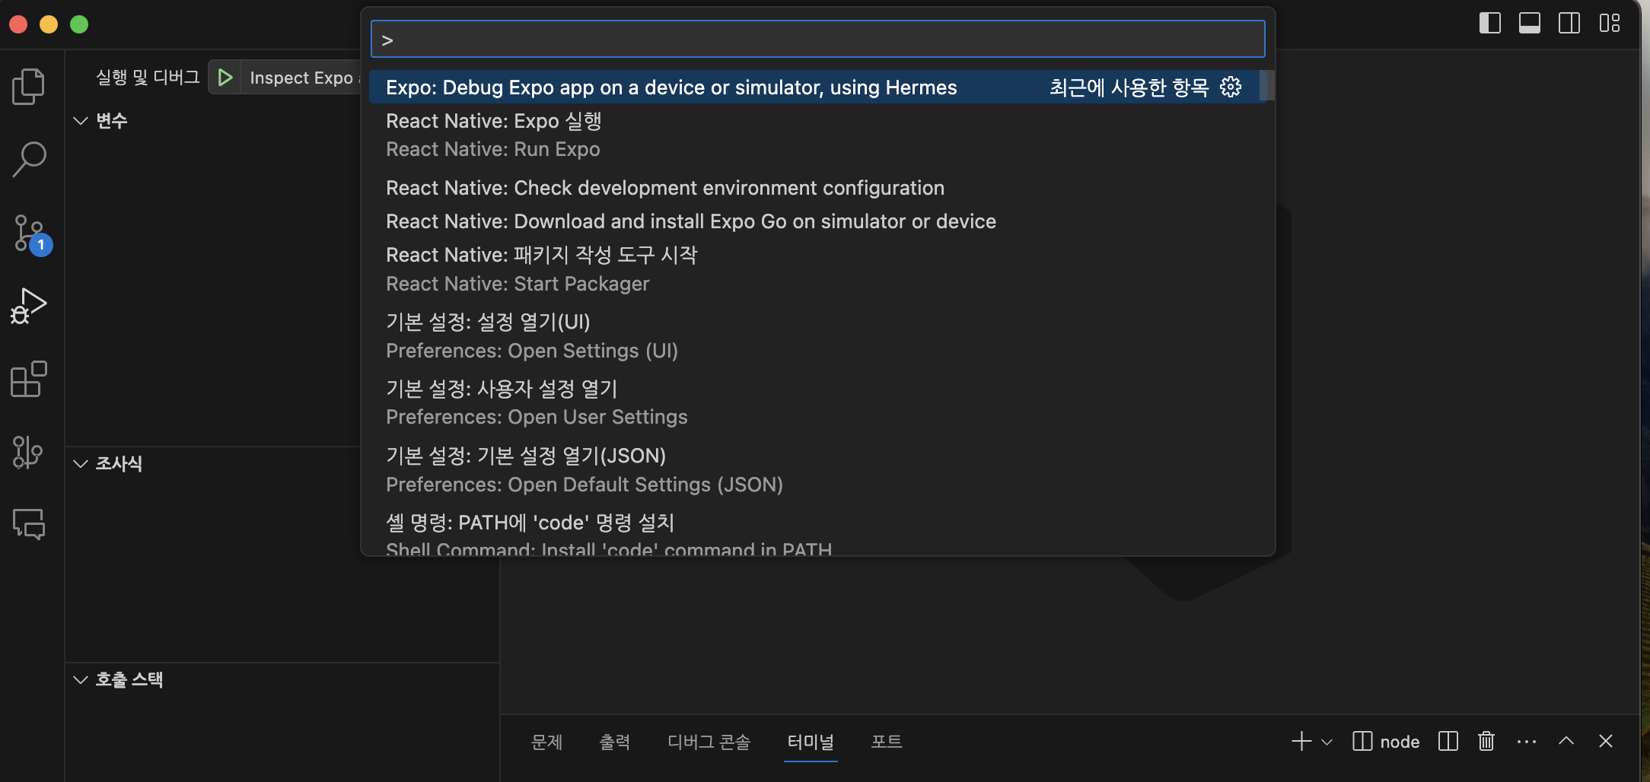Focus the command palette input field
The width and height of the screenshot is (1650, 782).
(817, 39)
